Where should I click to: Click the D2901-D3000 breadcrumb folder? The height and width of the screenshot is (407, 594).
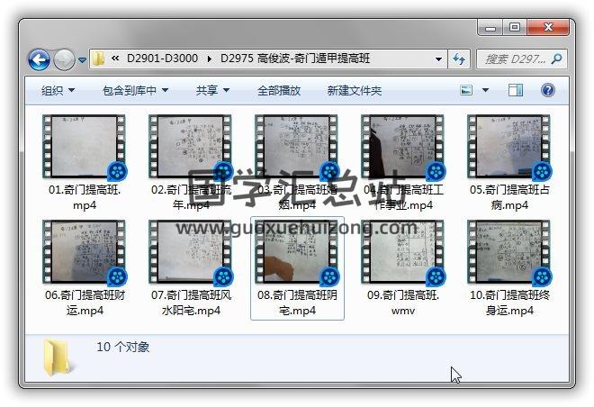pyautogui.click(x=162, y=59)
